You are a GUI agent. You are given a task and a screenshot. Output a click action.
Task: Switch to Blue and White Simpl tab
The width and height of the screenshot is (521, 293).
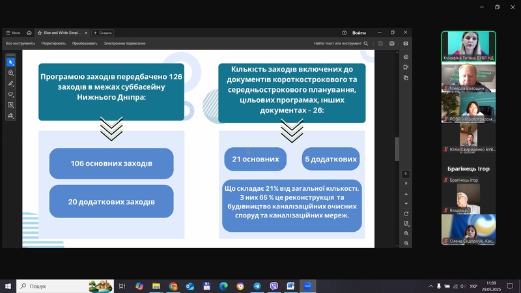[x=62, y=33]
